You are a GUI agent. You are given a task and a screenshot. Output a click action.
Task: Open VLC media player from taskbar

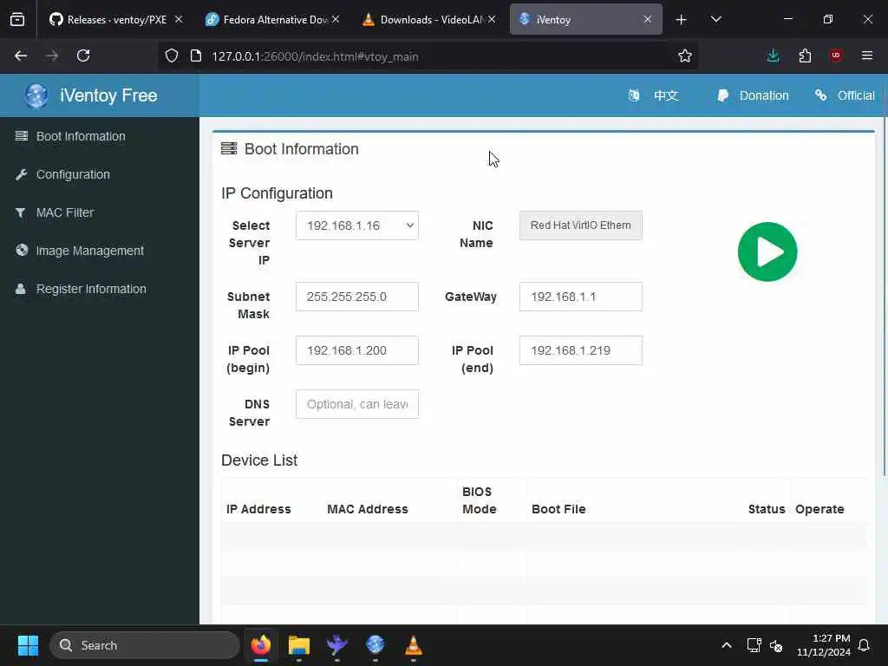pyautogui.click(x=414, y=645)
